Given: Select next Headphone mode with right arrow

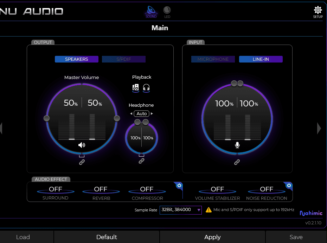Looking at the screenshot, I should pos(152,114).
